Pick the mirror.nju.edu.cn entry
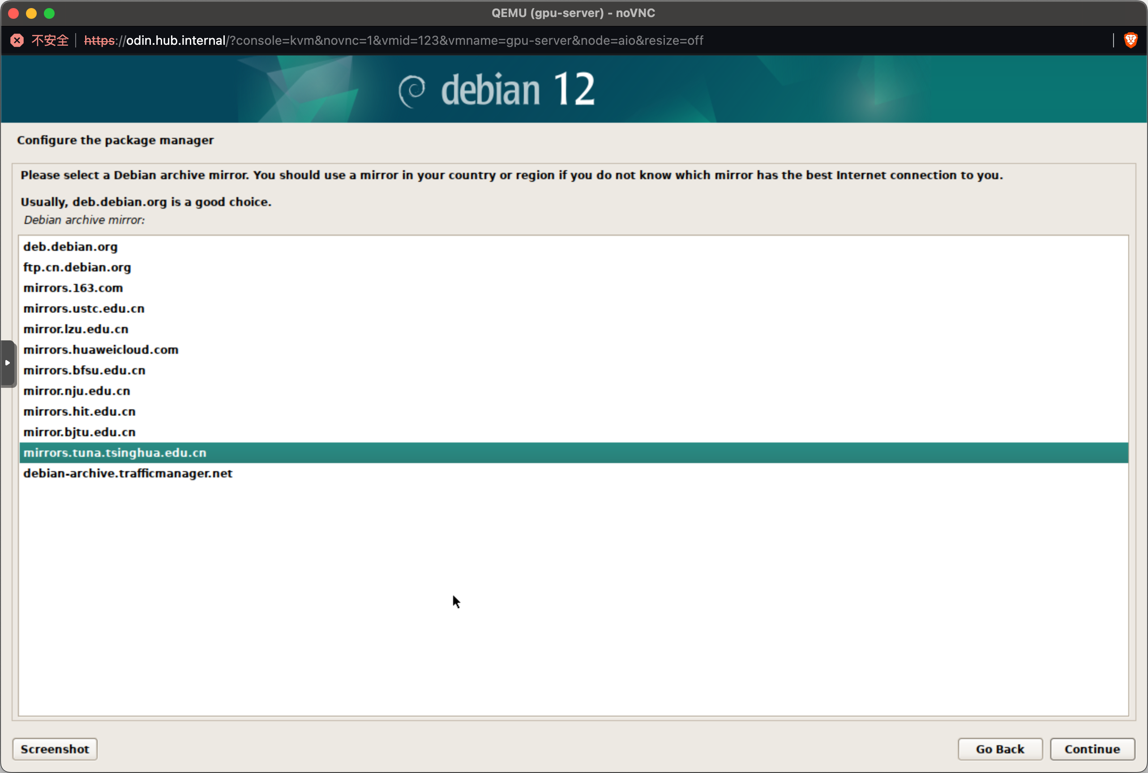Viewport: 1148px width, 773px height. pos(574,391)
